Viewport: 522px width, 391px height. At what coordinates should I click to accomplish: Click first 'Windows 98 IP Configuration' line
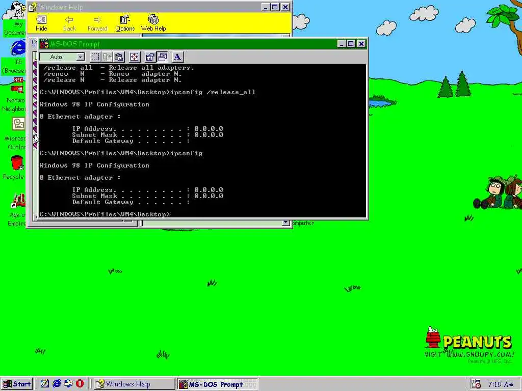click(94, 104)
